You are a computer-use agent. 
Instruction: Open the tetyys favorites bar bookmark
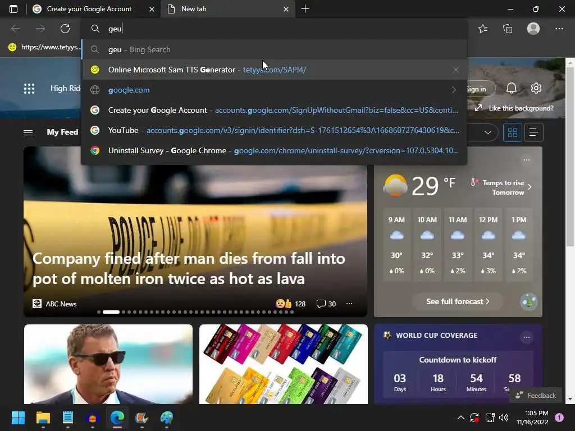pyautogui.click(x=43, y=47)
